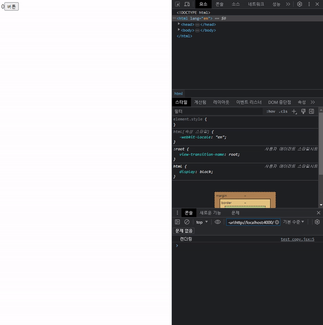The height and width of the screenshot is (325, 323).
Task: Open the top JavaScript context dropdown
Action: point(202,222)
